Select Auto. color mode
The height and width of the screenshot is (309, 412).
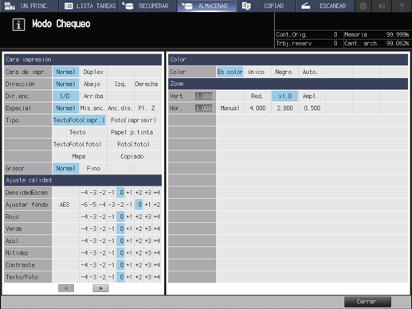tap(312, 72)
